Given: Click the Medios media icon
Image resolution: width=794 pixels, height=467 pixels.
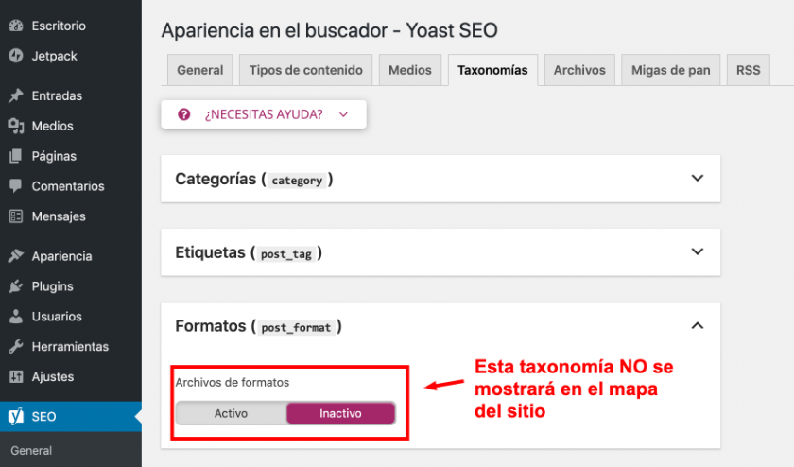Looking at the screenshot, I should (x=16, y=126).
